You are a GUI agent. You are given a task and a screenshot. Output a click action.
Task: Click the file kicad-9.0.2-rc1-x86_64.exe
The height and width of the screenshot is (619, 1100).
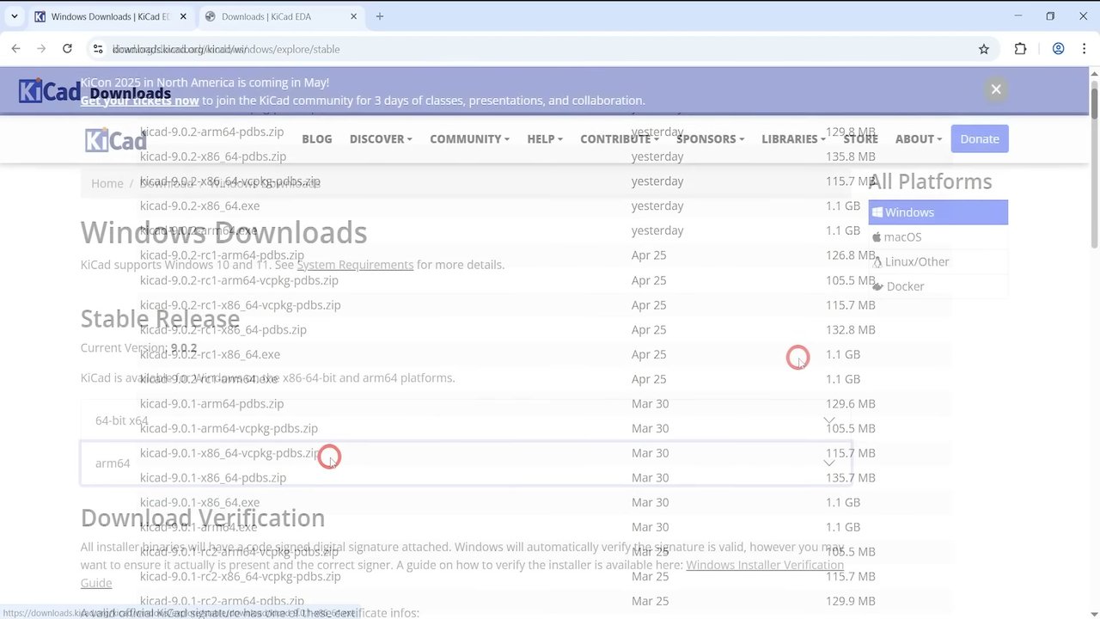pyautogui.click(x=210, y=354)
